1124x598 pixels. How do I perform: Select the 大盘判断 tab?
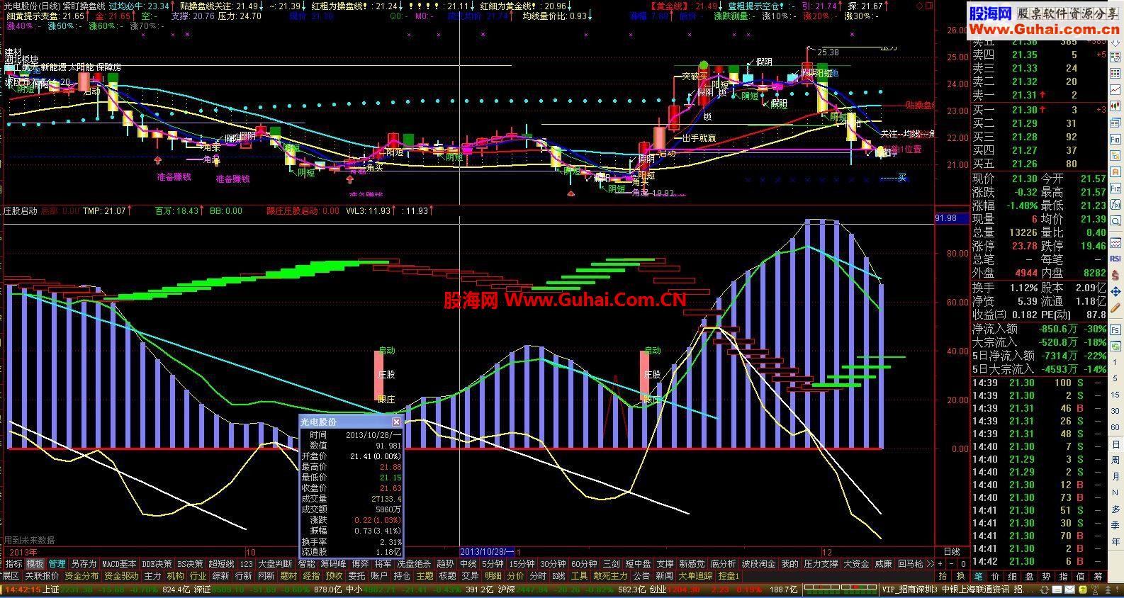[x=275, y=564]
